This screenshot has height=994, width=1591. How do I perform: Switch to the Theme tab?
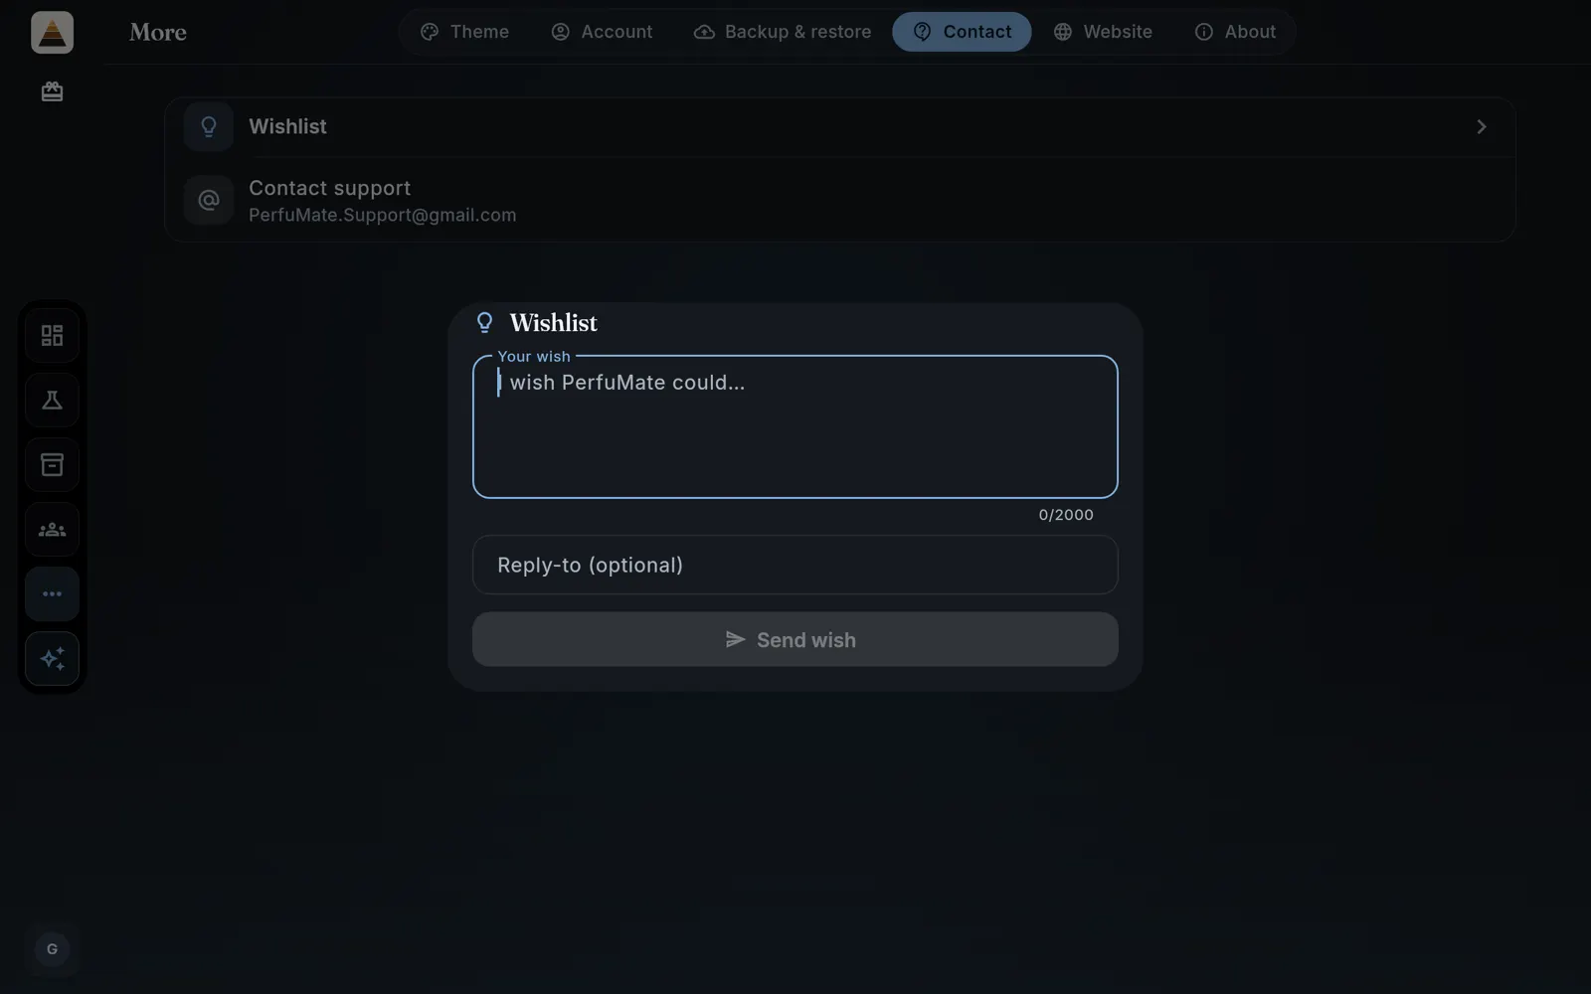tap(464, 32)
